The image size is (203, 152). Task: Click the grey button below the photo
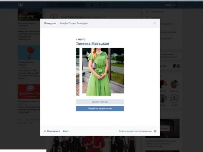click(x=100, y=102)
